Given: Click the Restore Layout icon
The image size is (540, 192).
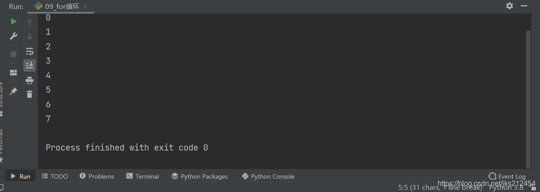Looking at the screenshot, I should 13,72.
